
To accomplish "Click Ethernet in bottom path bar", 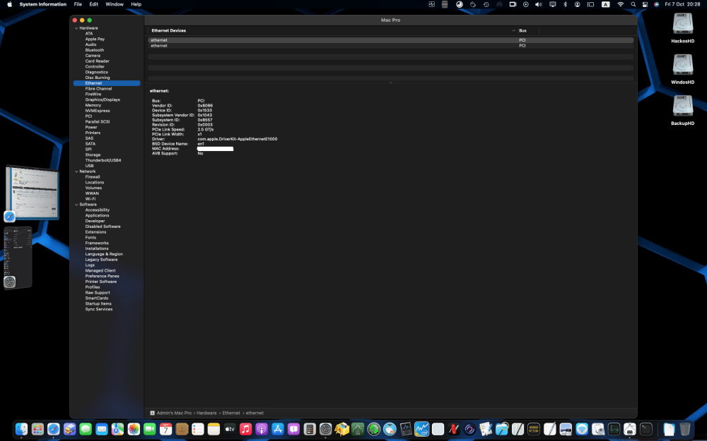I will (x=231, y=413).
